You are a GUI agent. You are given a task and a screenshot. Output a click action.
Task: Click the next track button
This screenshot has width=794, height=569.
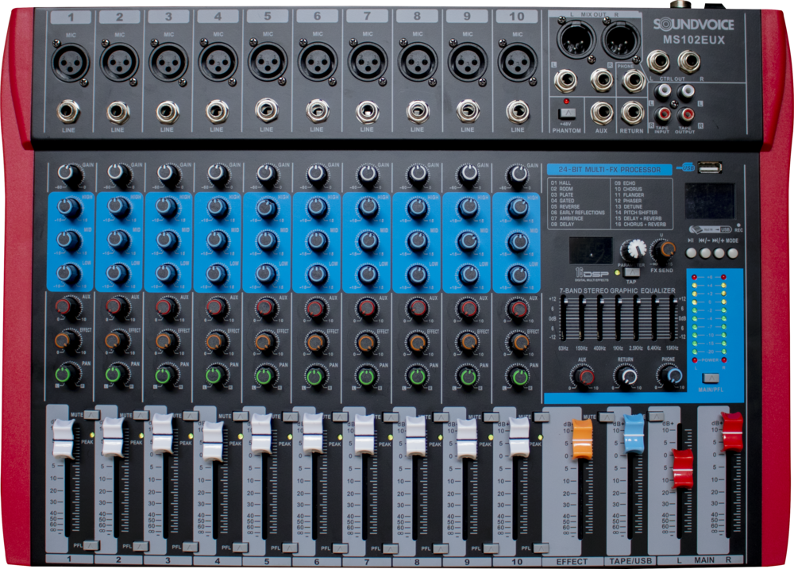coord(719,252)
